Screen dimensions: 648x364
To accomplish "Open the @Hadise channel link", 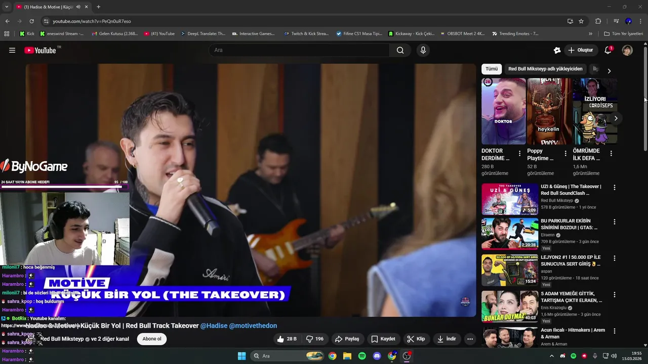I will [214, 326].
